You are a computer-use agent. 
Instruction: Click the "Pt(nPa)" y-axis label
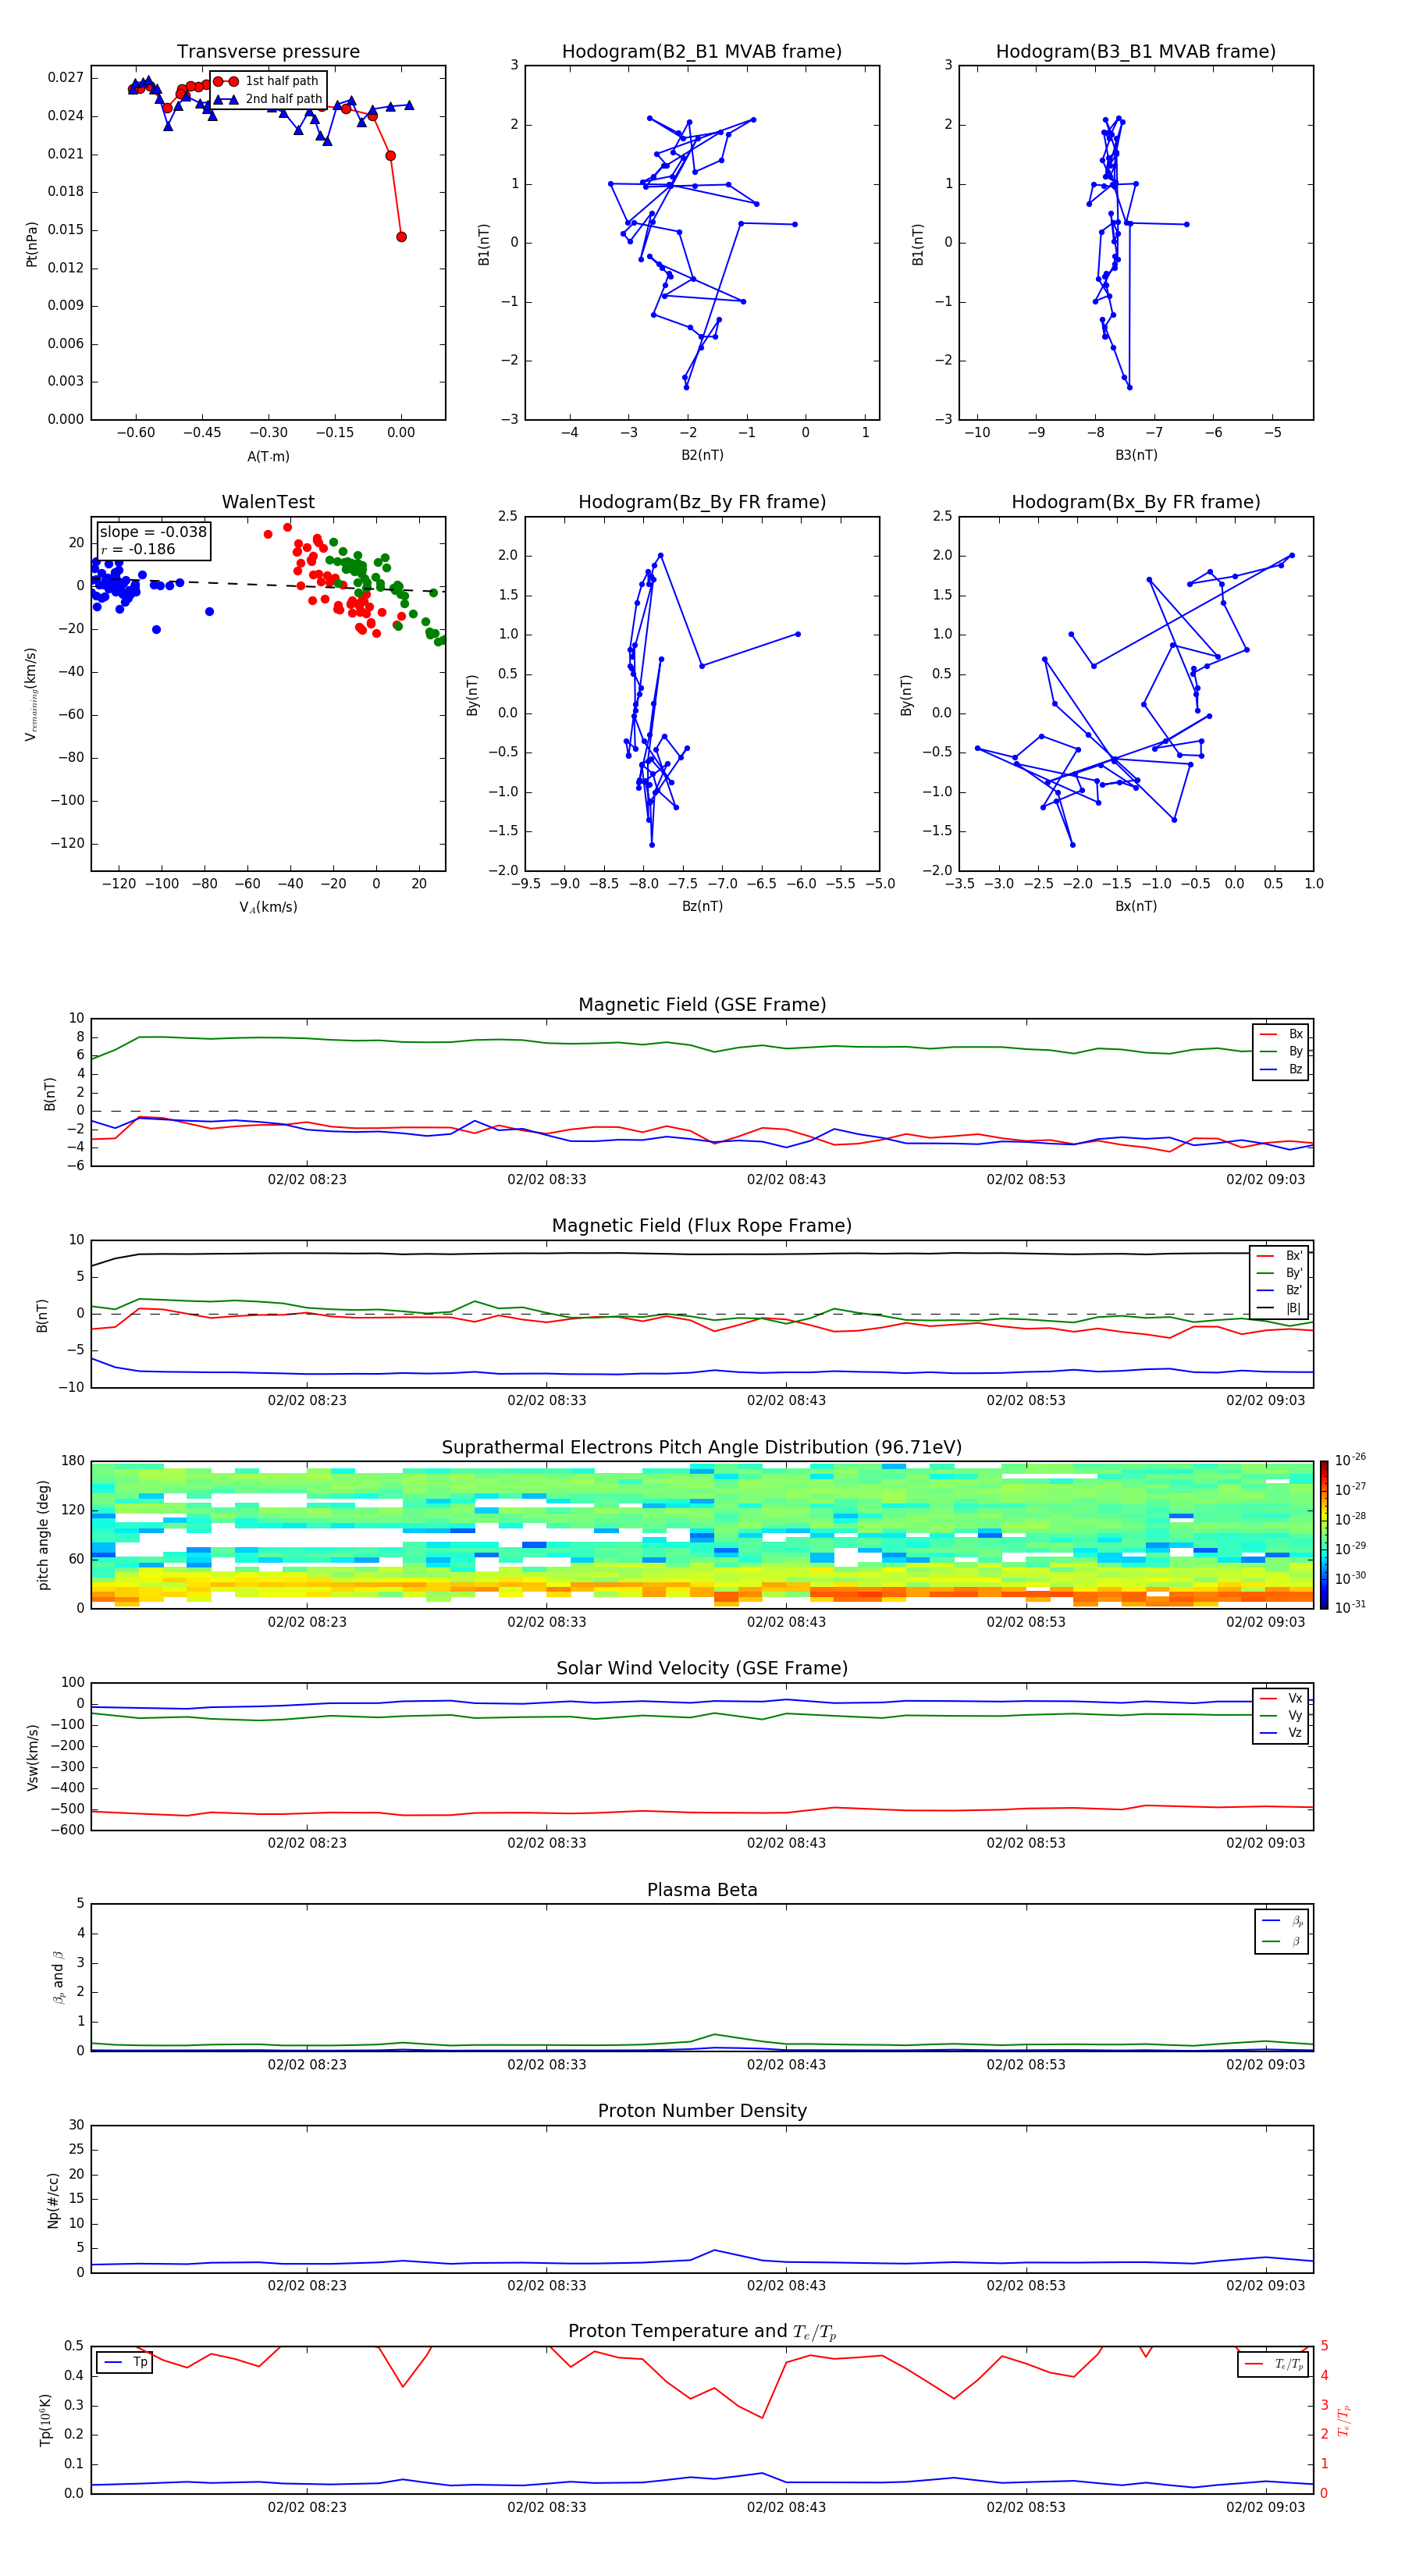tap(32, 243)
